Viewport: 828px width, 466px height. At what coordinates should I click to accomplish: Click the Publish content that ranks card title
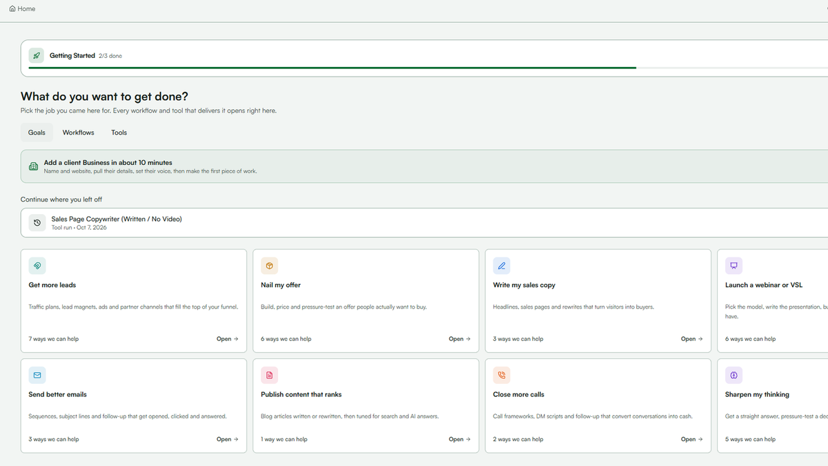[x=302, y=395]
